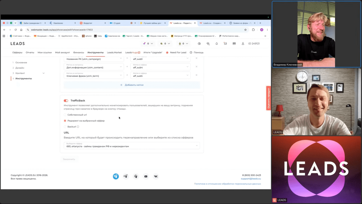362x204 pixels.
Task: Open the Ключевая фраза (utm_term) dropdown
Action: [x=94, y=75]
